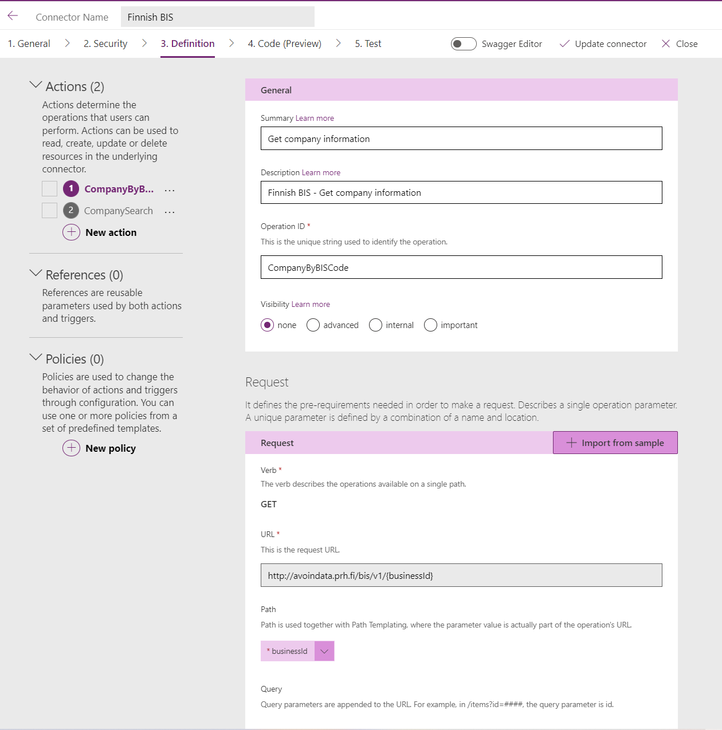Switch to the 2. Security tab

[105, 44]
